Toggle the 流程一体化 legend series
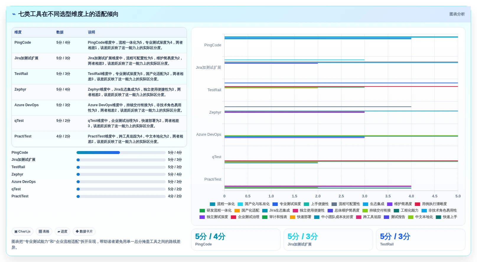 click(x=222, y=204)
